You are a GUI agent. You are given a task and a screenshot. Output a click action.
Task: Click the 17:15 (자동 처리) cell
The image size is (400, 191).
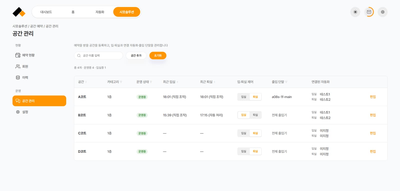pos(211,115)
